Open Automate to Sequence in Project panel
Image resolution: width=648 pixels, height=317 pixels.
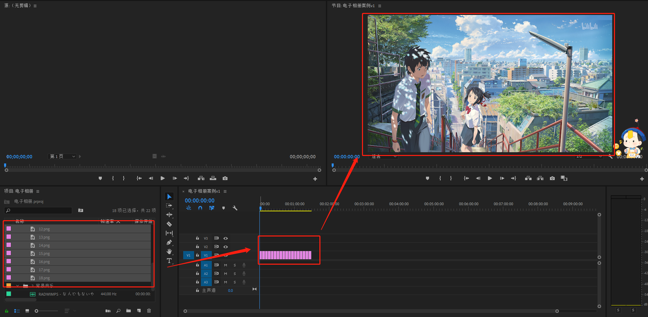click(x=108, y=311)
